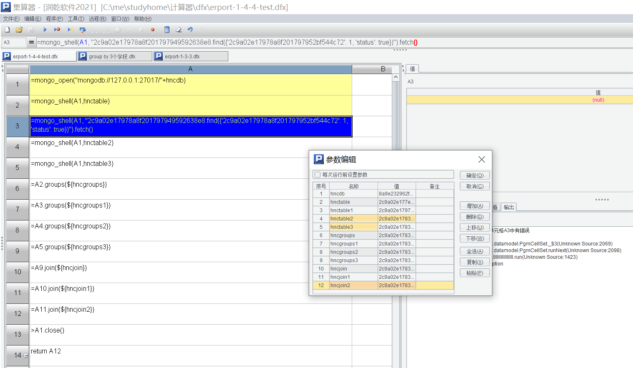
Task: Undo the last action with blue arrow
Action: 190,30
